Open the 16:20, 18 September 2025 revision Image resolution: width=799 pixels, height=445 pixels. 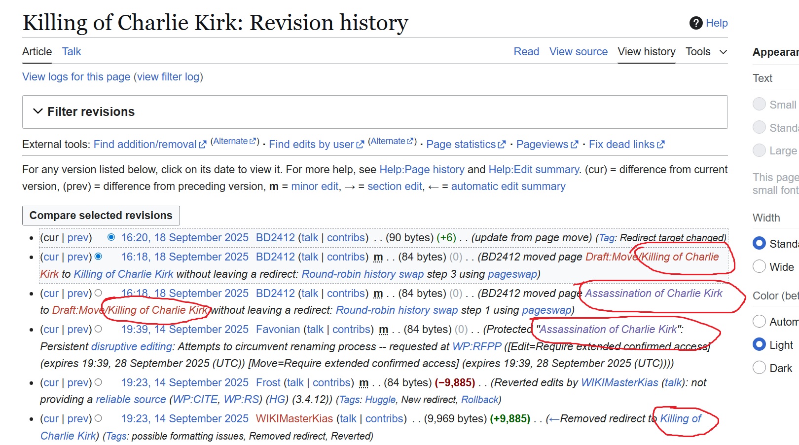(x=185, y=238)
